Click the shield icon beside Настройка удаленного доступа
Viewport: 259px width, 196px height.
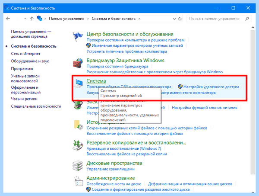pos(180,87)
